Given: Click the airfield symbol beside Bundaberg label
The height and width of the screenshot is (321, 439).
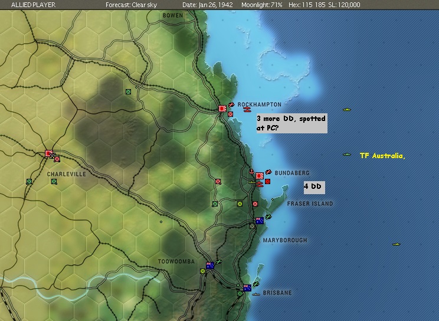Looking at the screenshot, I should (268, 172).
